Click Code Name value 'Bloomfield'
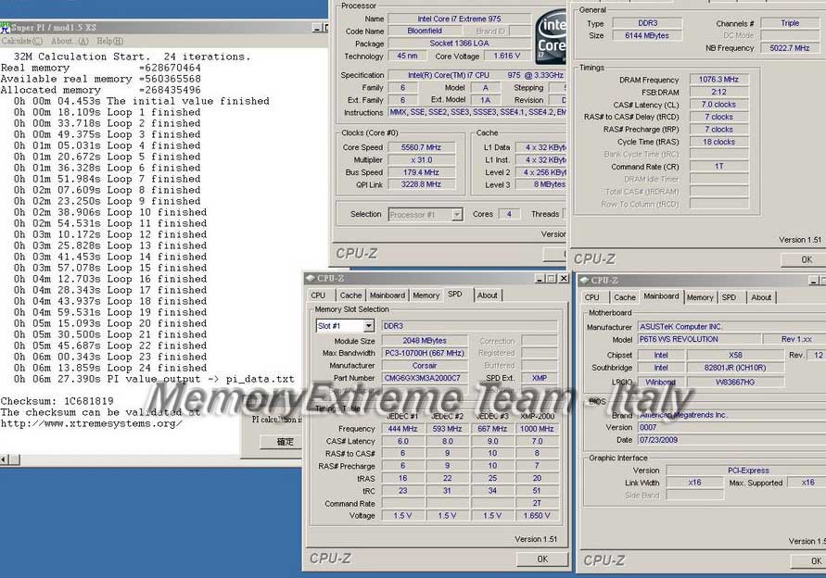Image resolution: width=826 pixels, height=578 pixels. (425, 31)
